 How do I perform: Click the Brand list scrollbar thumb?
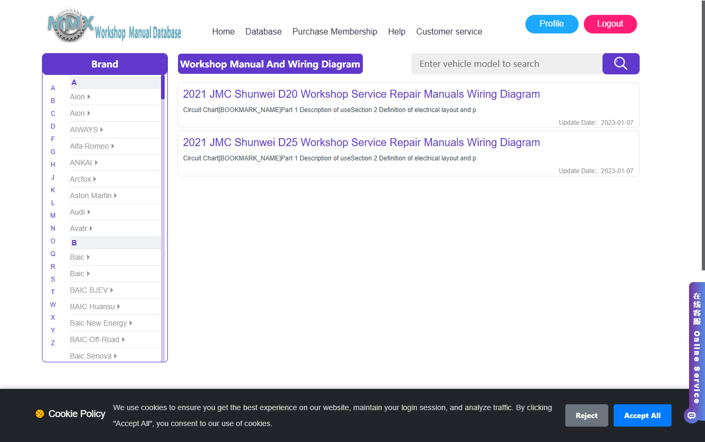(x=163, y=87)
